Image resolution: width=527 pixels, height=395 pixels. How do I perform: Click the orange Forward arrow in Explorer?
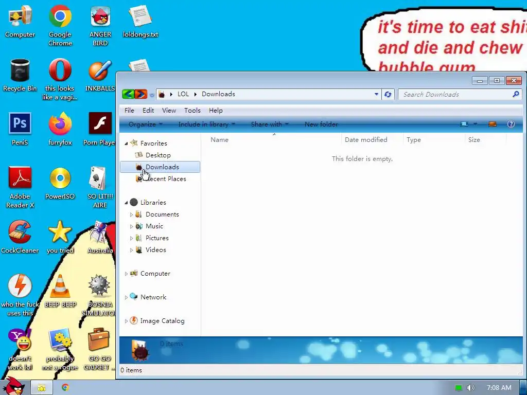(x=141, y=94)
